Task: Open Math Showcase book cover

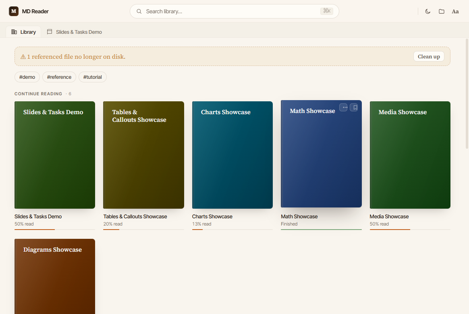Action: point(321,154)
